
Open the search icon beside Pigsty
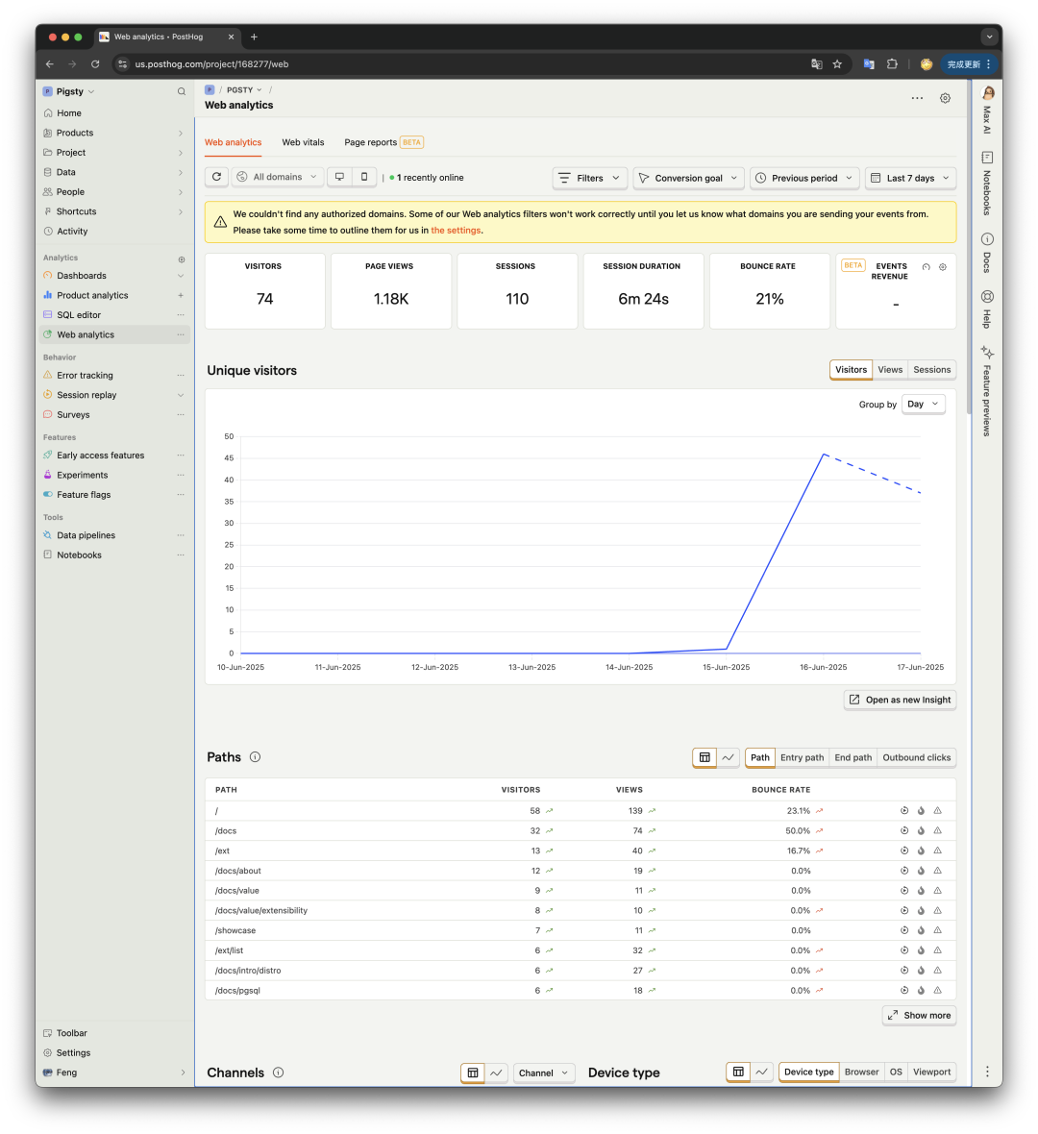click(x=182, y=92)
